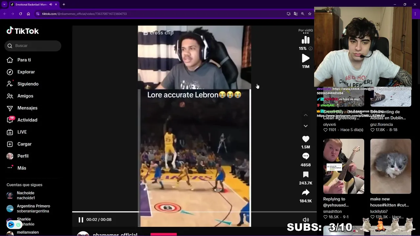This screenshot has width=420, height=236.
Task: Focus the Buscar search field
Action: point(33,46)
